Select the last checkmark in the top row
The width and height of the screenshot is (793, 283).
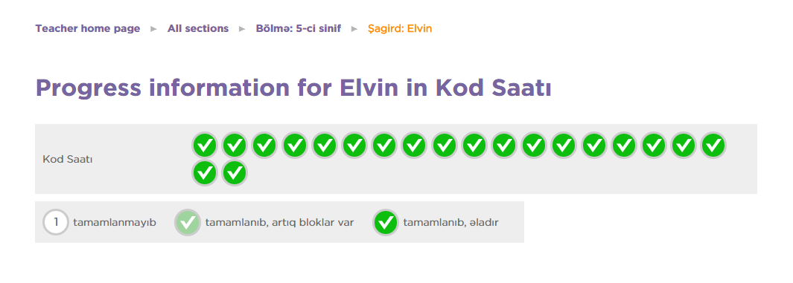point(713,146)
